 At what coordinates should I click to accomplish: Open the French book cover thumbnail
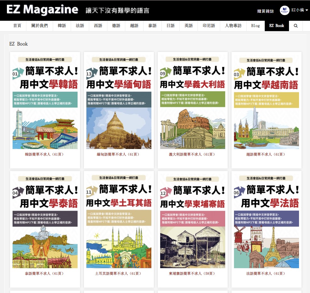(266, 220)
